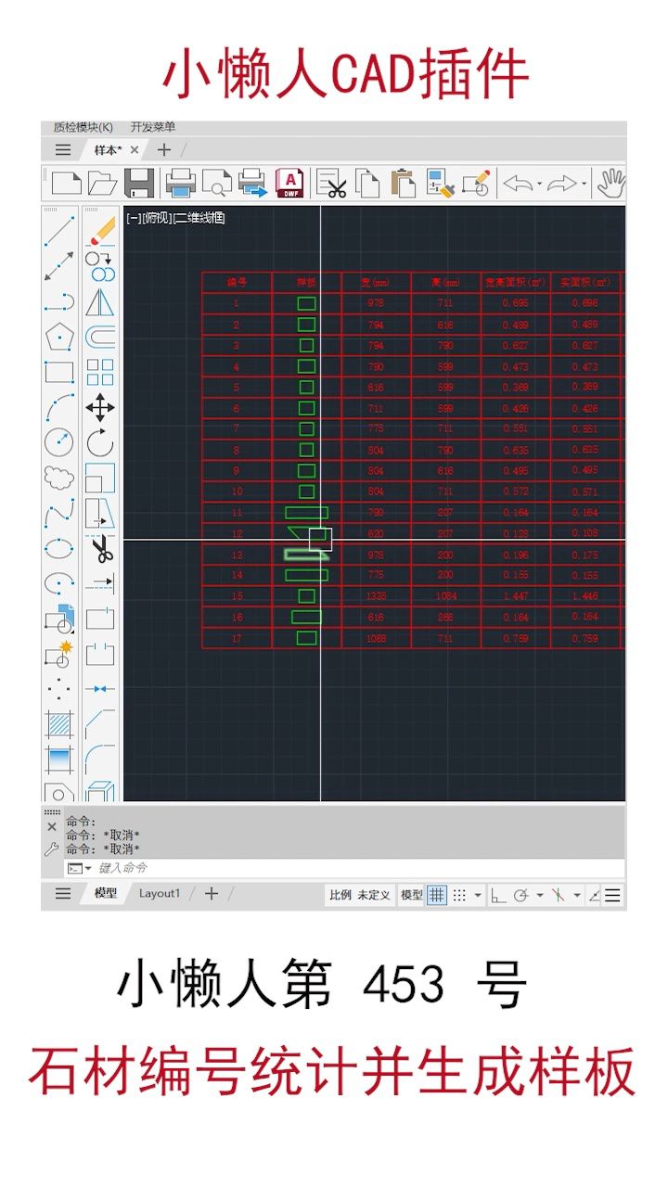The width and height of the screenshot is (668, 1187).
Task: Click the Array tool icon
Action: pyautogui.click(x=100, y=372)
